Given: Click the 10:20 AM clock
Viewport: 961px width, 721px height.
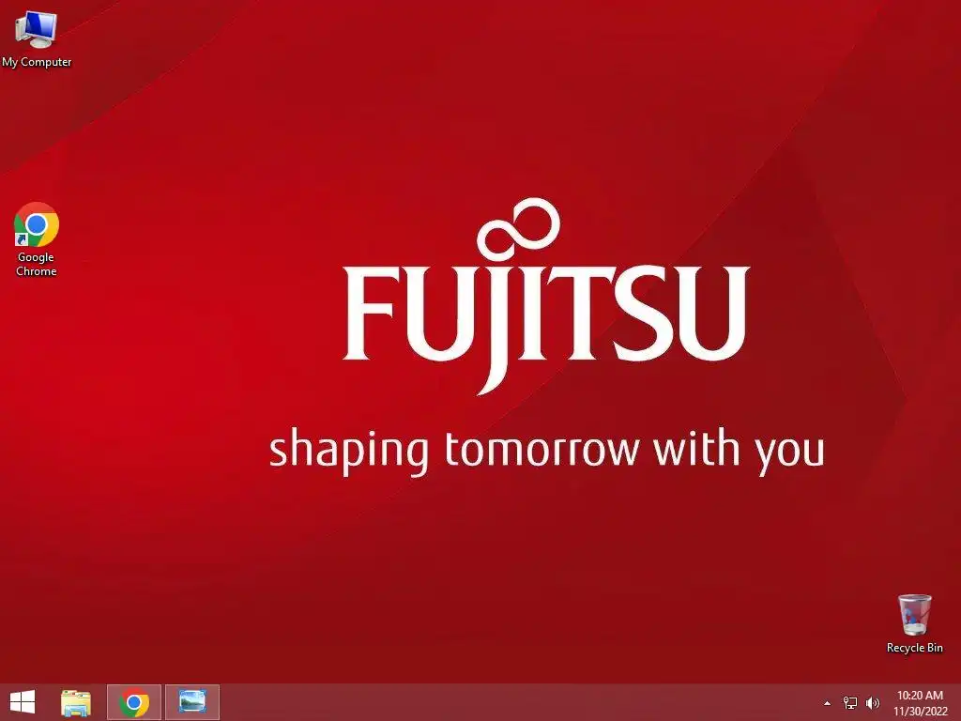Looking at the screenshot, I should click(920, 696).
